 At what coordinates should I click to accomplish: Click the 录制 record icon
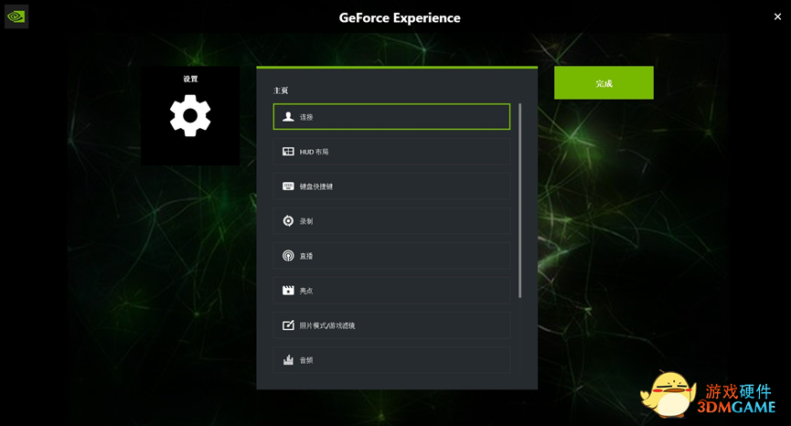[x=288, y=221]
